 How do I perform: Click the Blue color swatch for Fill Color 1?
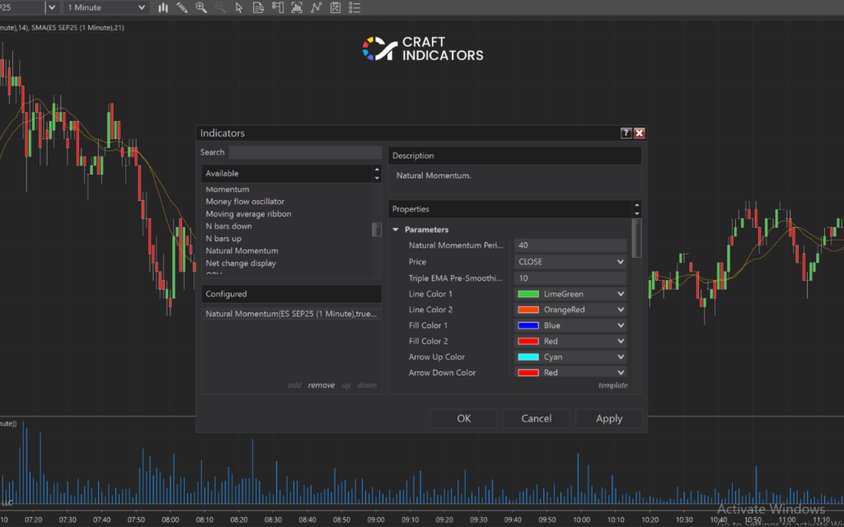tap(528, 325)
